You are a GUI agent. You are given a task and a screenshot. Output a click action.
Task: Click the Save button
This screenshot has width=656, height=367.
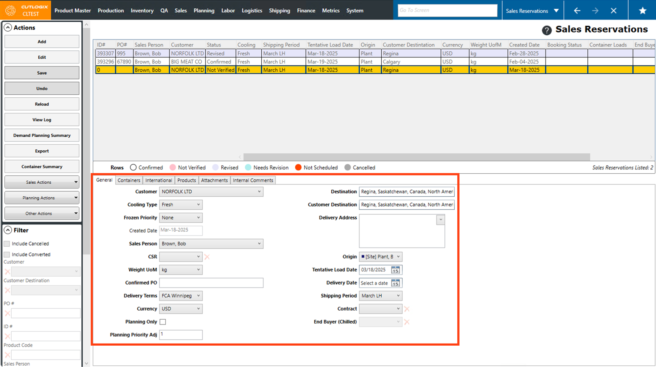(x=42, y=73)
